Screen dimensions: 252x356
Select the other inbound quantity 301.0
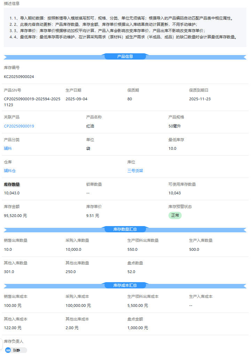9,272
